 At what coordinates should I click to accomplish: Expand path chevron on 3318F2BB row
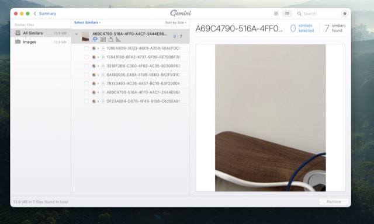tap(98, 66)
